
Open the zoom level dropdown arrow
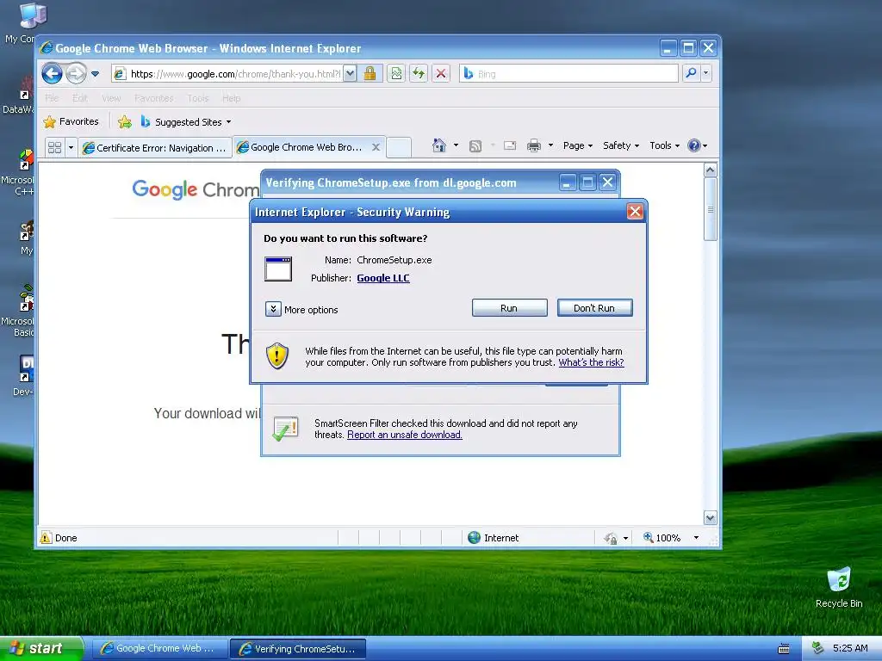tap(696, 538)
